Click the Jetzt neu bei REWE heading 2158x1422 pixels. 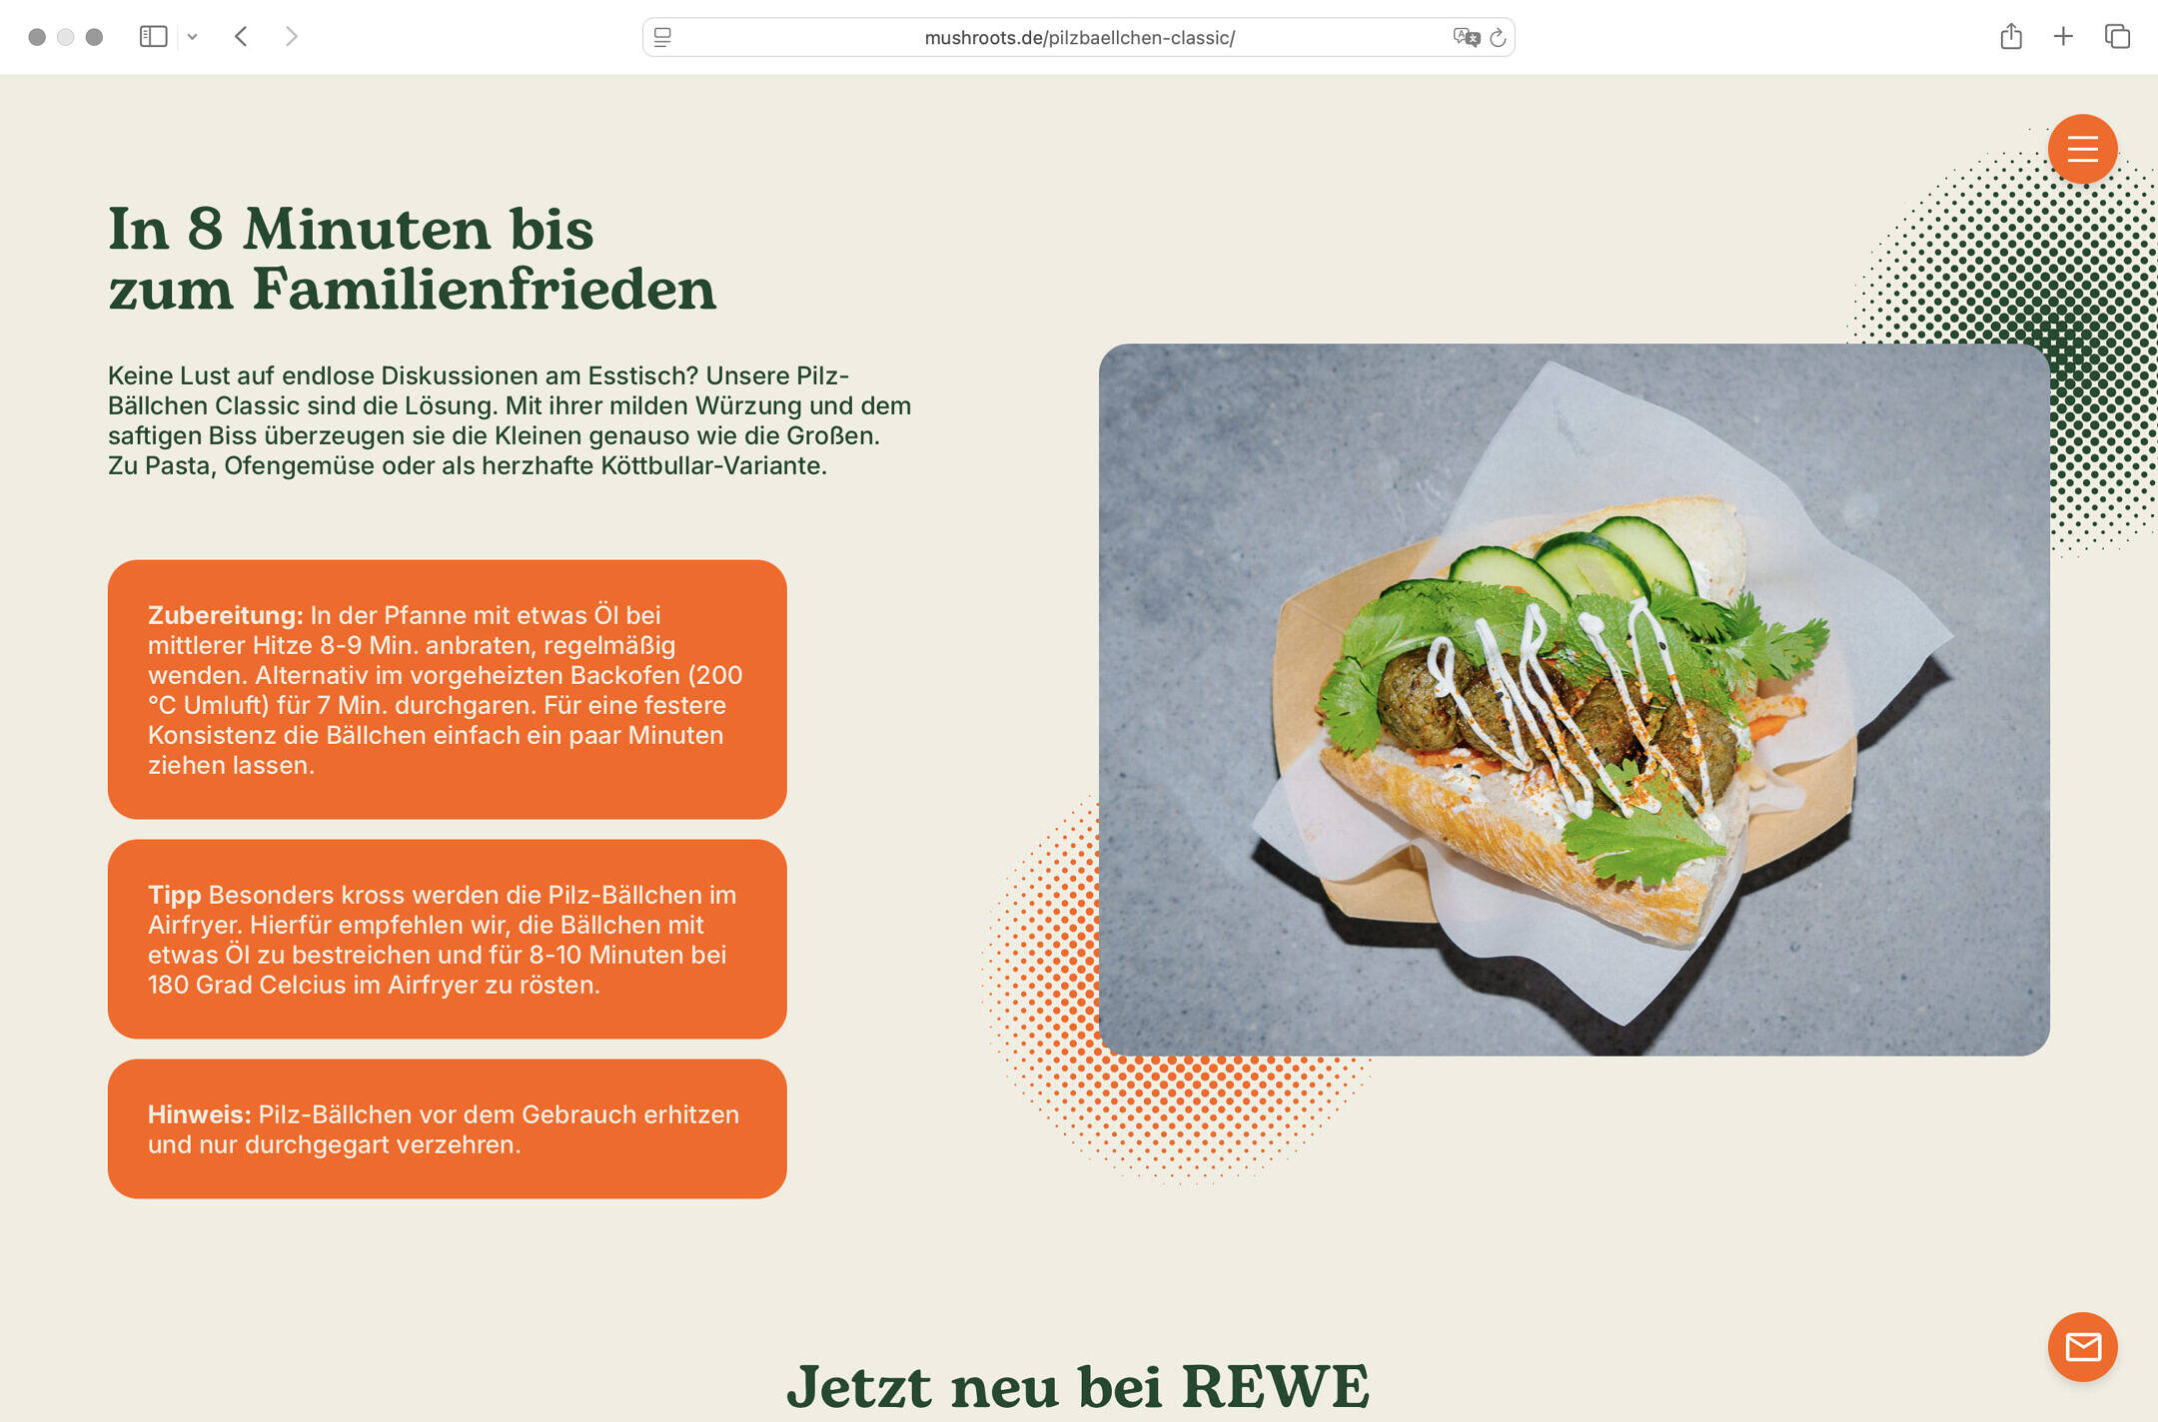tap(1078, 1387)
